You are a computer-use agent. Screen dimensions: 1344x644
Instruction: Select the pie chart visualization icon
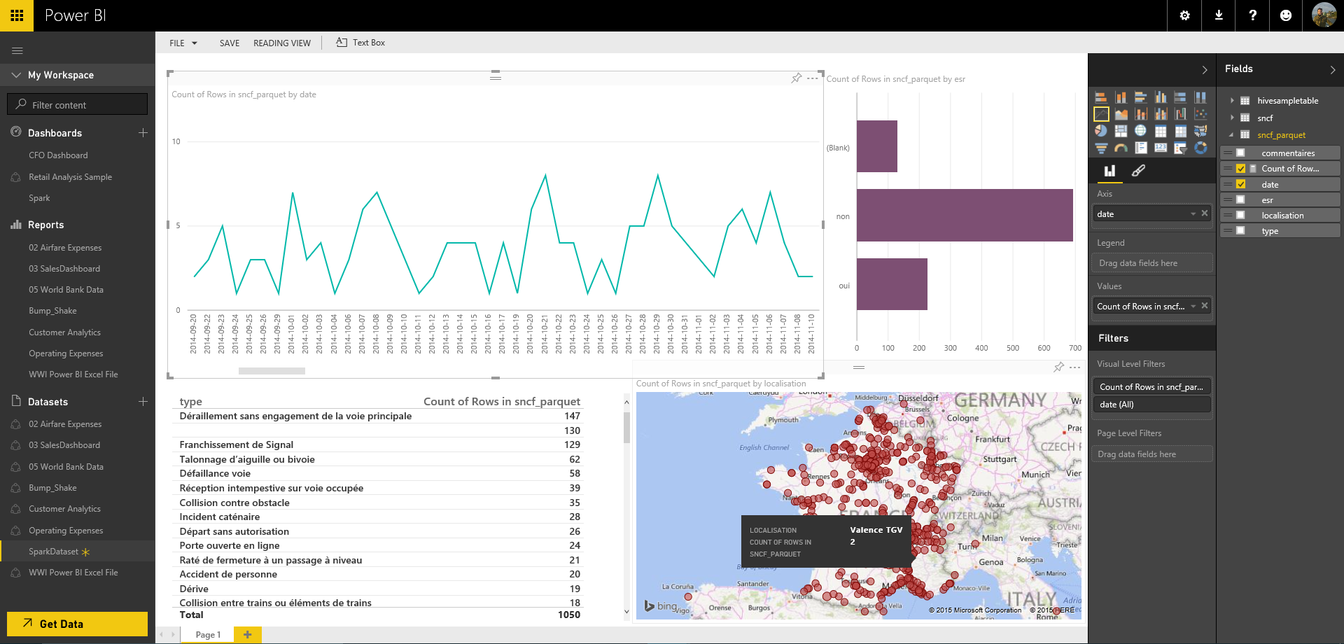[x=1101, y=131]
